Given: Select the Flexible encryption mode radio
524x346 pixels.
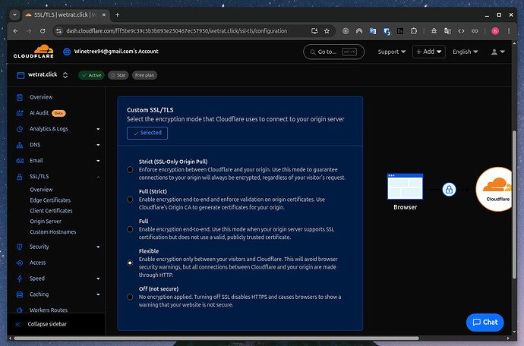Looking at the screenshot, I should pyautogui.click(x=130, y=263).
